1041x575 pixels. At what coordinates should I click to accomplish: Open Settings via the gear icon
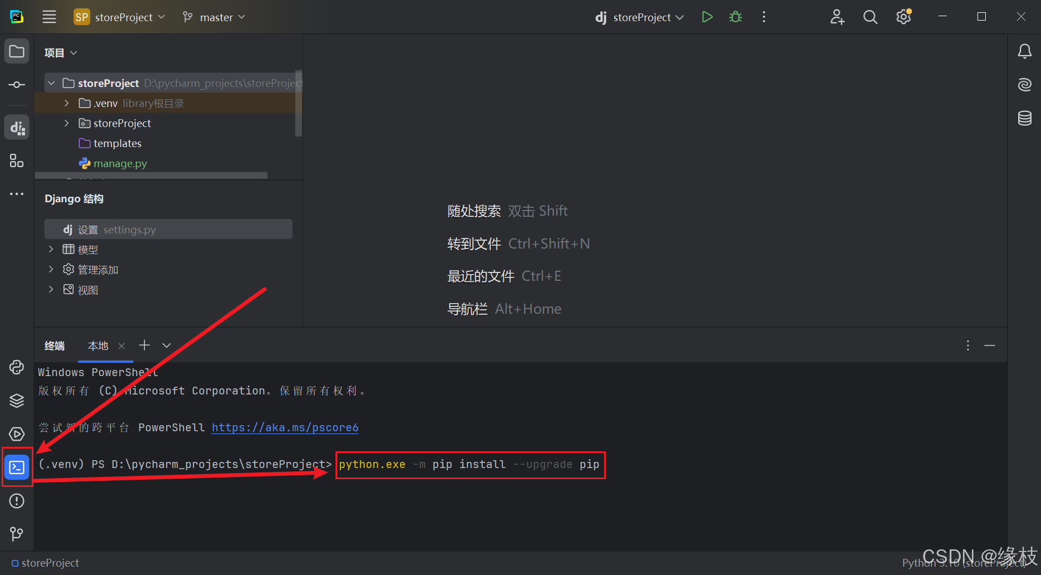[903, 17]
